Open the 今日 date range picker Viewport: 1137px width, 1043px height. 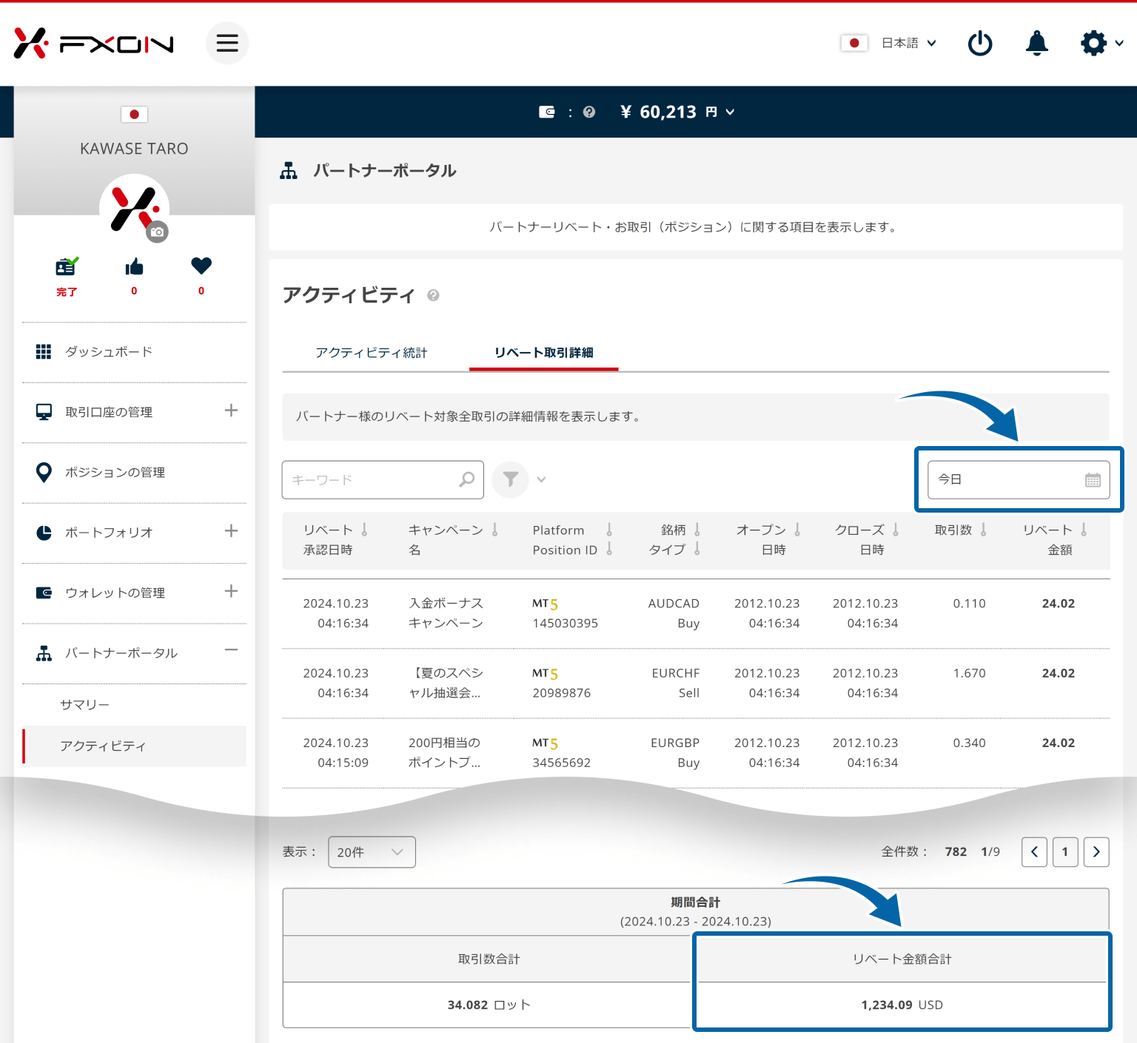click(x=1019, y=479)
